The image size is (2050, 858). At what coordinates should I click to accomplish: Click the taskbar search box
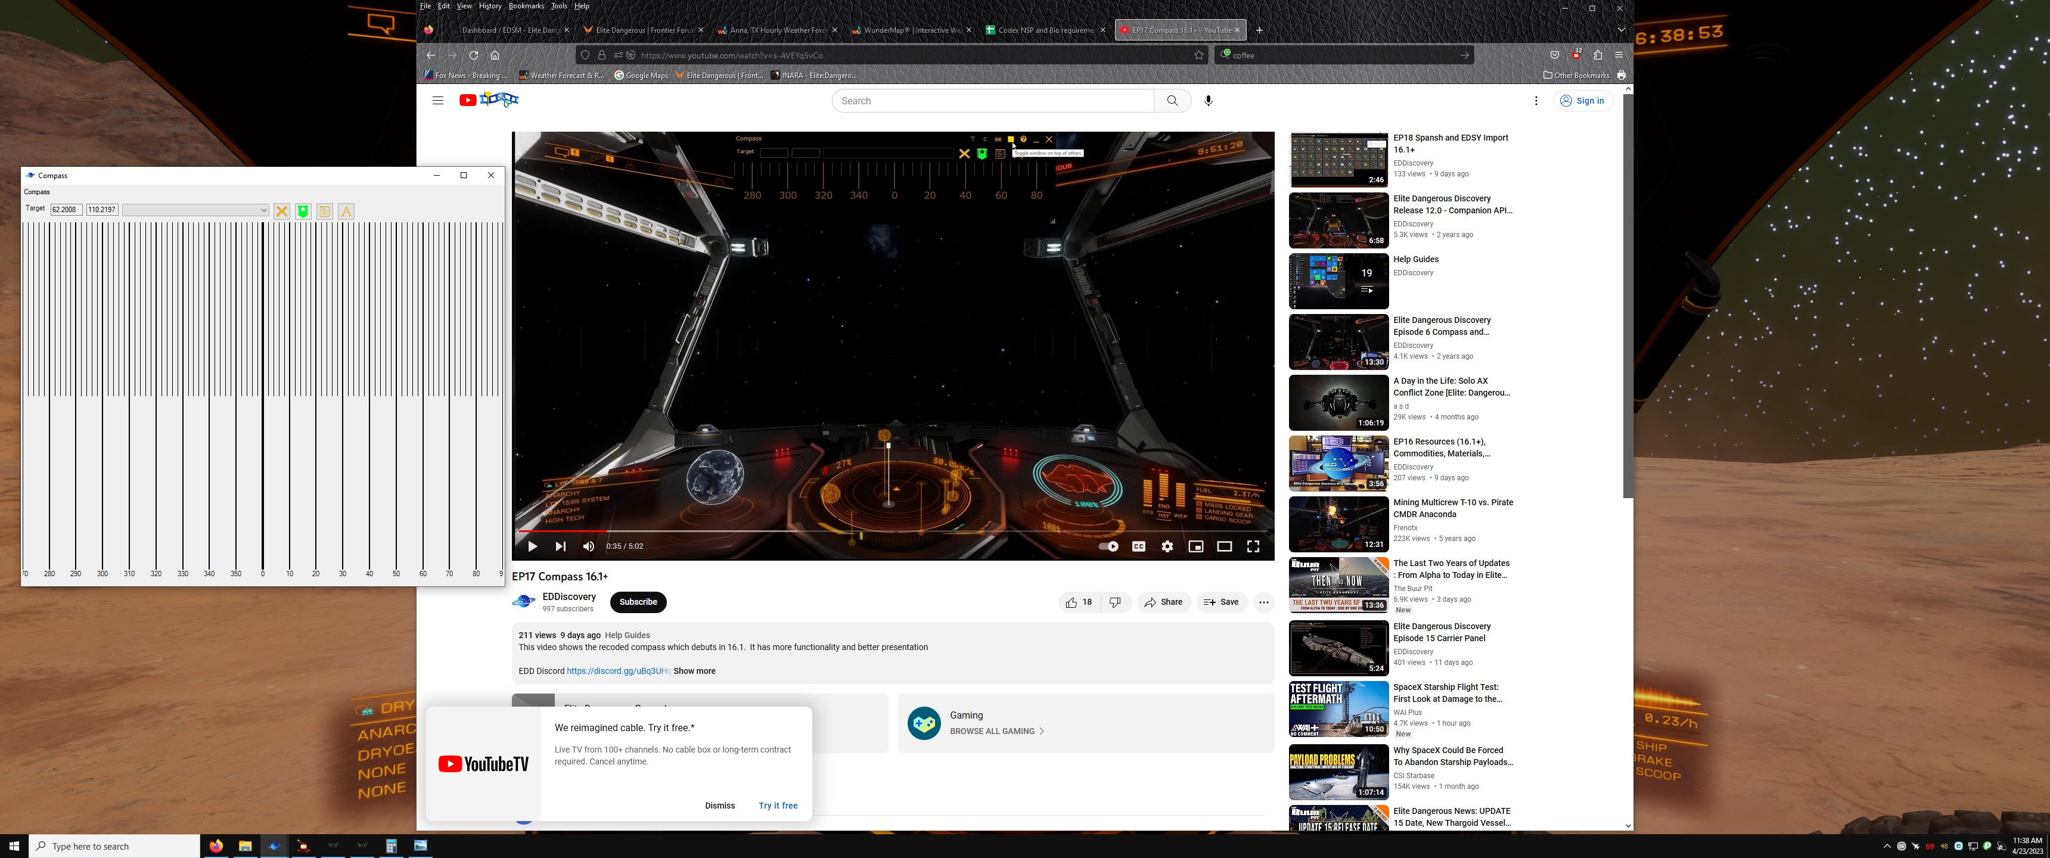[114, 846]
